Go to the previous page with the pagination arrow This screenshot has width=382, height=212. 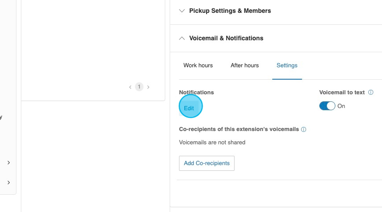(x=130, y=87)
